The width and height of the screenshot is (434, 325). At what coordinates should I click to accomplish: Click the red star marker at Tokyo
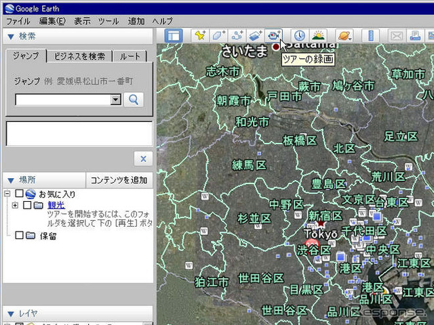[x=321, y=223]
